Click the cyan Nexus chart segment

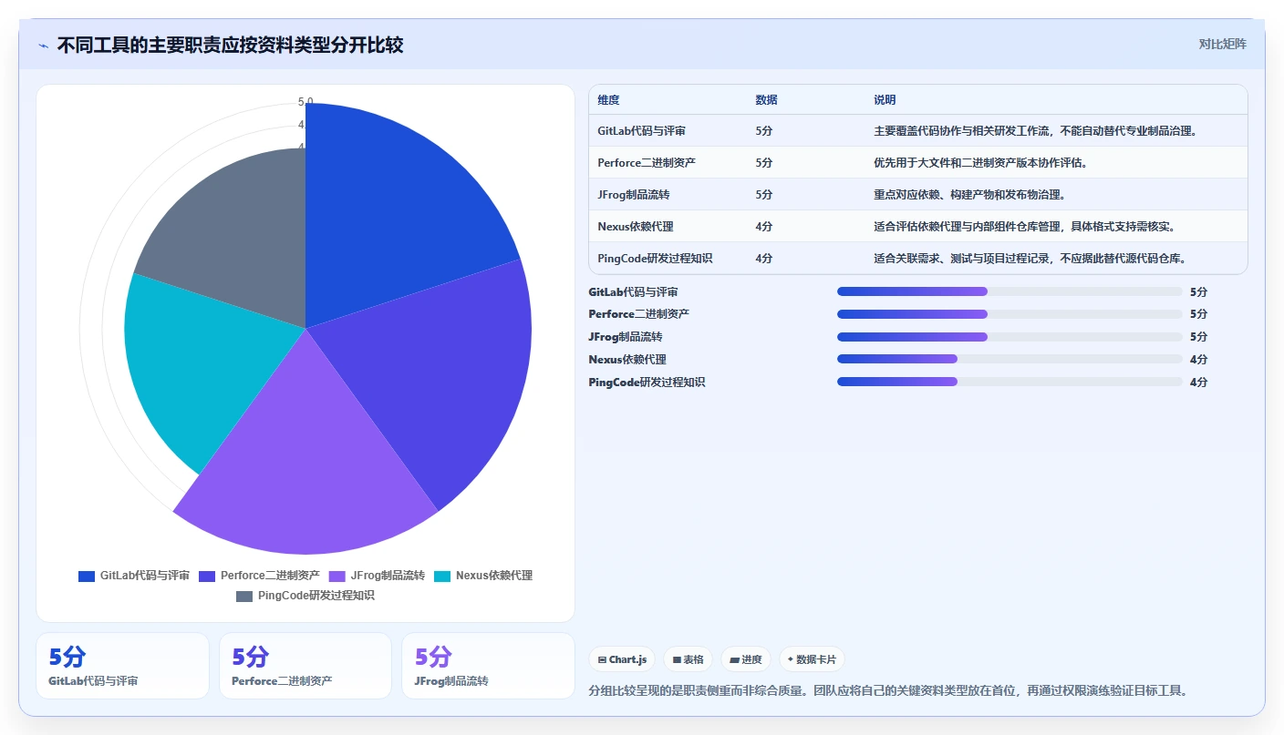[x=201, y=364]
